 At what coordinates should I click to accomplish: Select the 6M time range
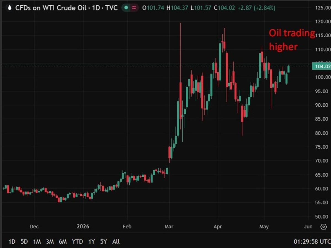[x=63, y=242]
